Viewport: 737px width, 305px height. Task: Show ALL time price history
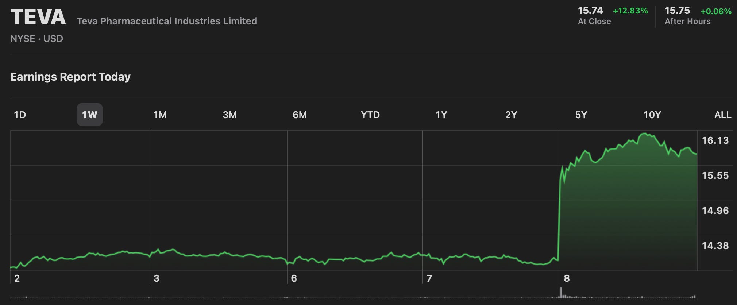(723, 115)
